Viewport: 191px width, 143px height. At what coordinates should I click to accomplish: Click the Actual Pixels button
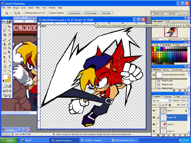74,13
